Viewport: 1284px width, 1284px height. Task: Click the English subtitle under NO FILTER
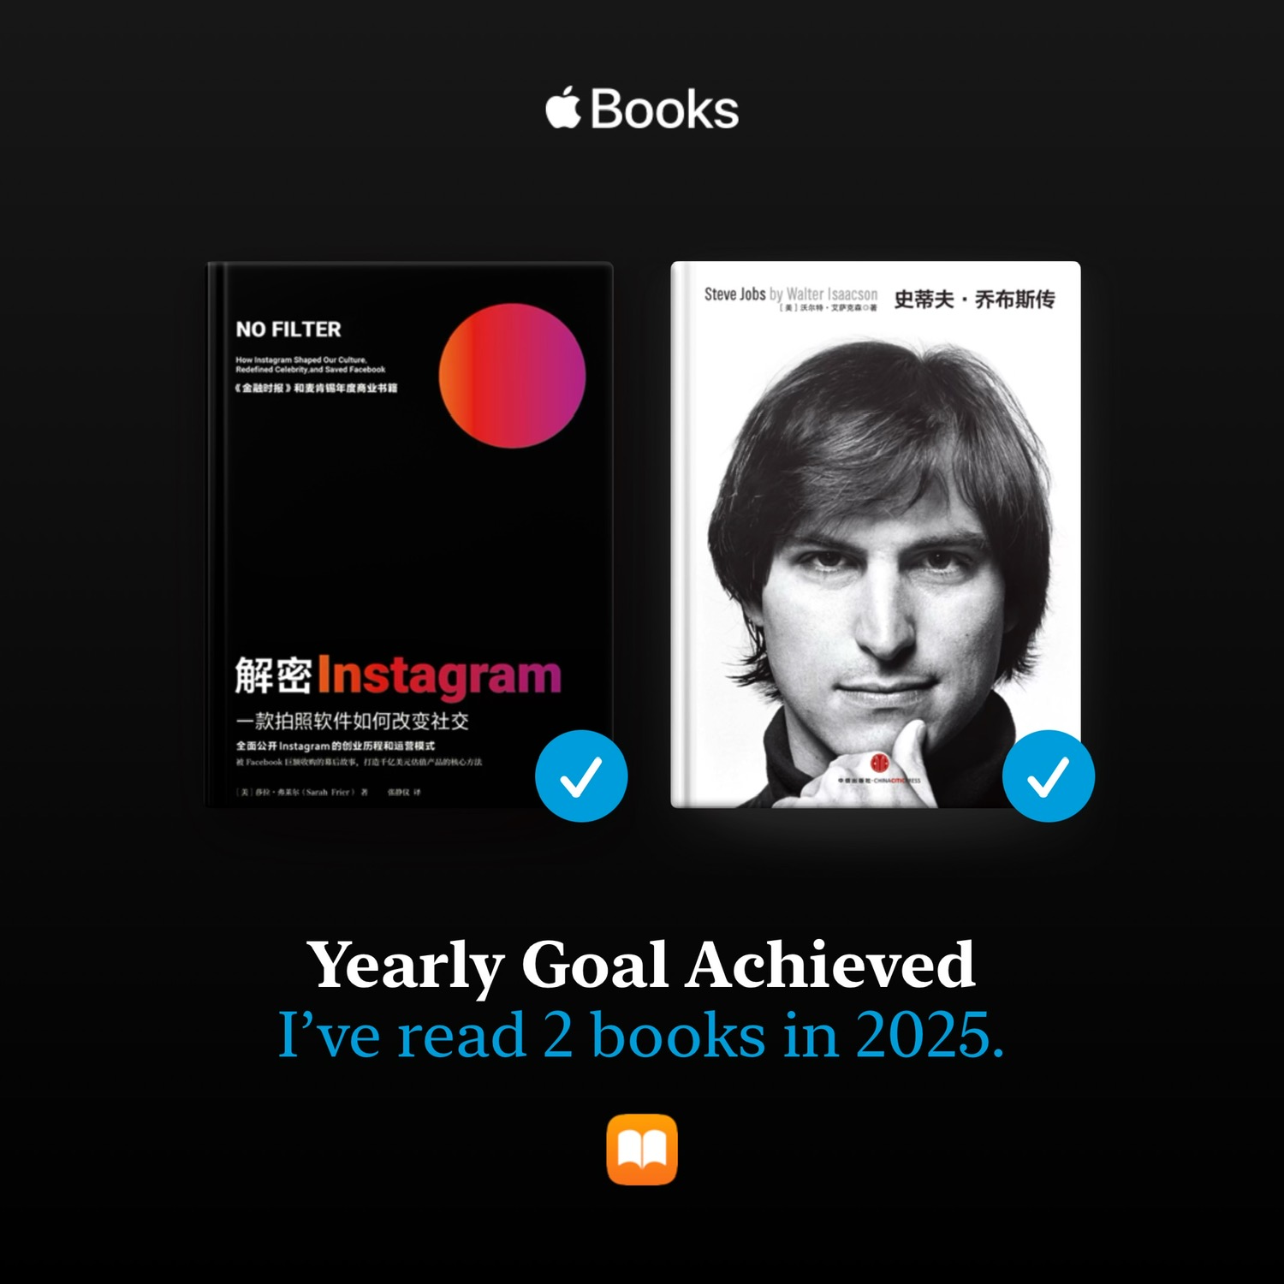tap(311, 365)
